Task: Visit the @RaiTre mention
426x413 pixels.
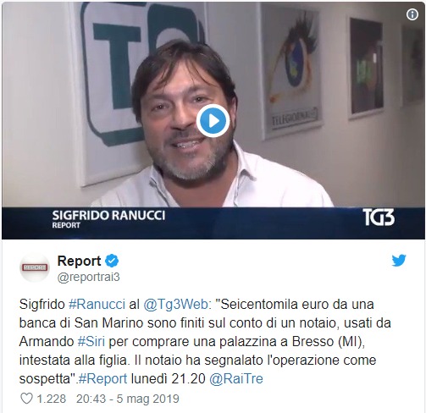Action: coord(236,379)
